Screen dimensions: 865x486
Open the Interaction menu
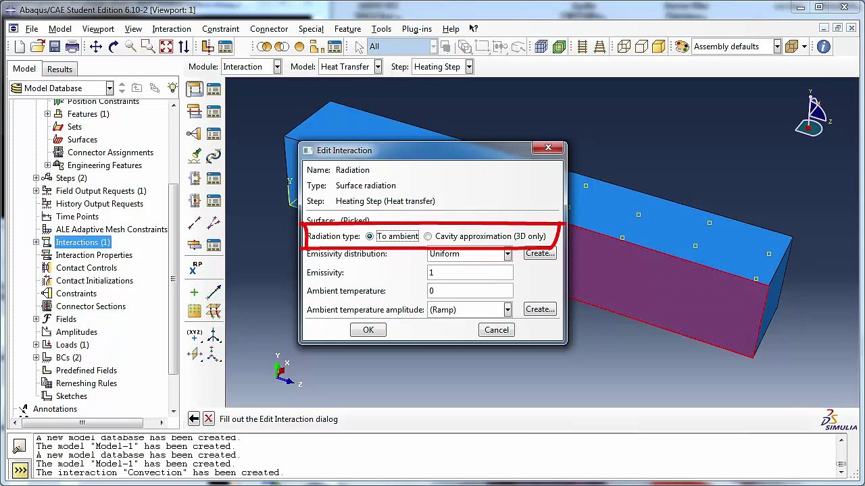point(172,29)
